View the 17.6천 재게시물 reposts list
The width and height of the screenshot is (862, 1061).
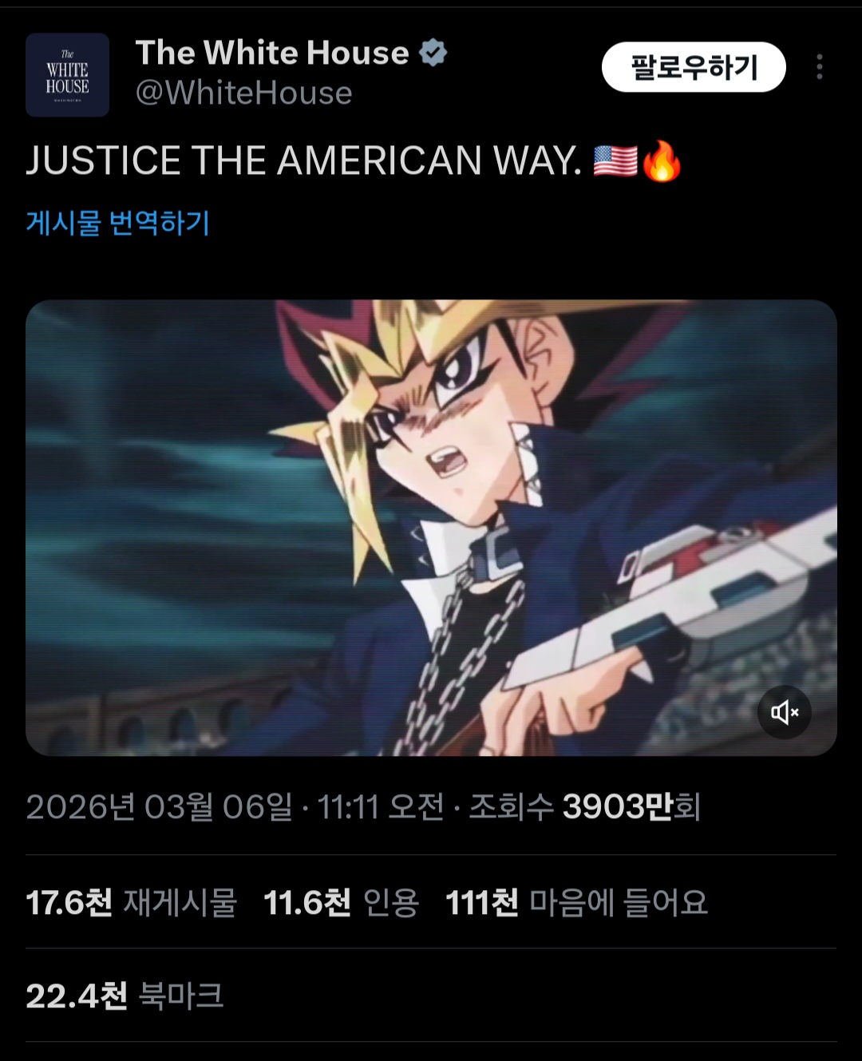(x=132, y=903)
